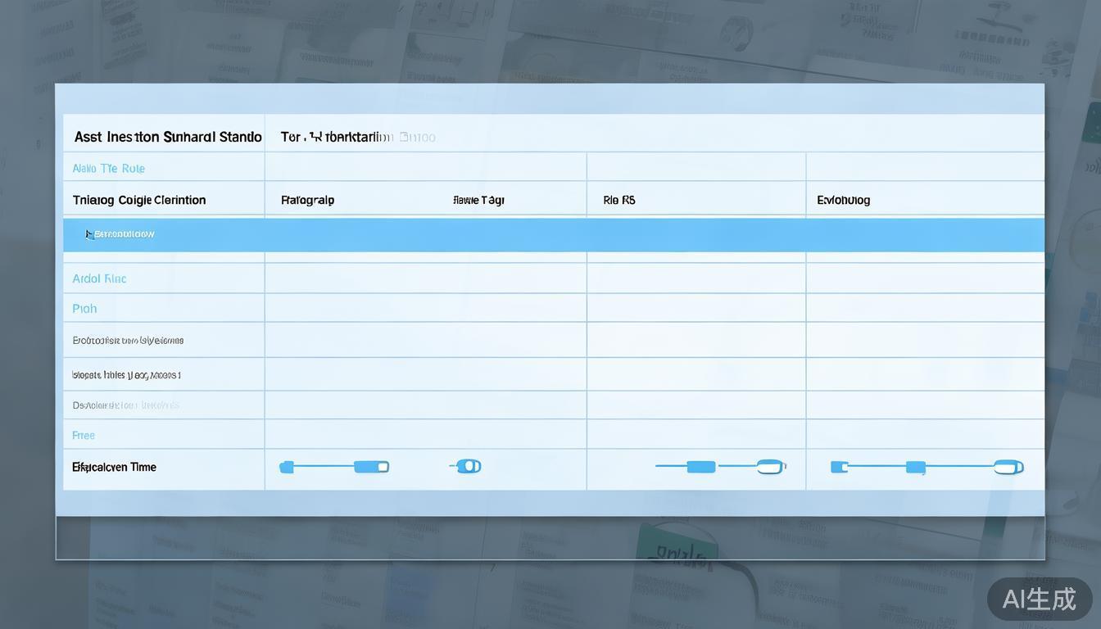Click the blue block on the Rie R5 slider
Viewport: 1101px width, 629px height.
click(x=700, y=467)
